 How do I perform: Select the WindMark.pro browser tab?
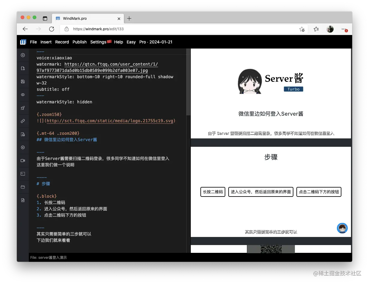88,18
